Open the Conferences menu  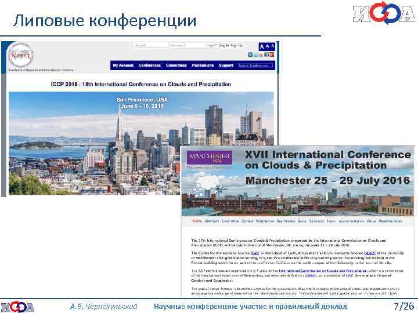click(150, 65)
